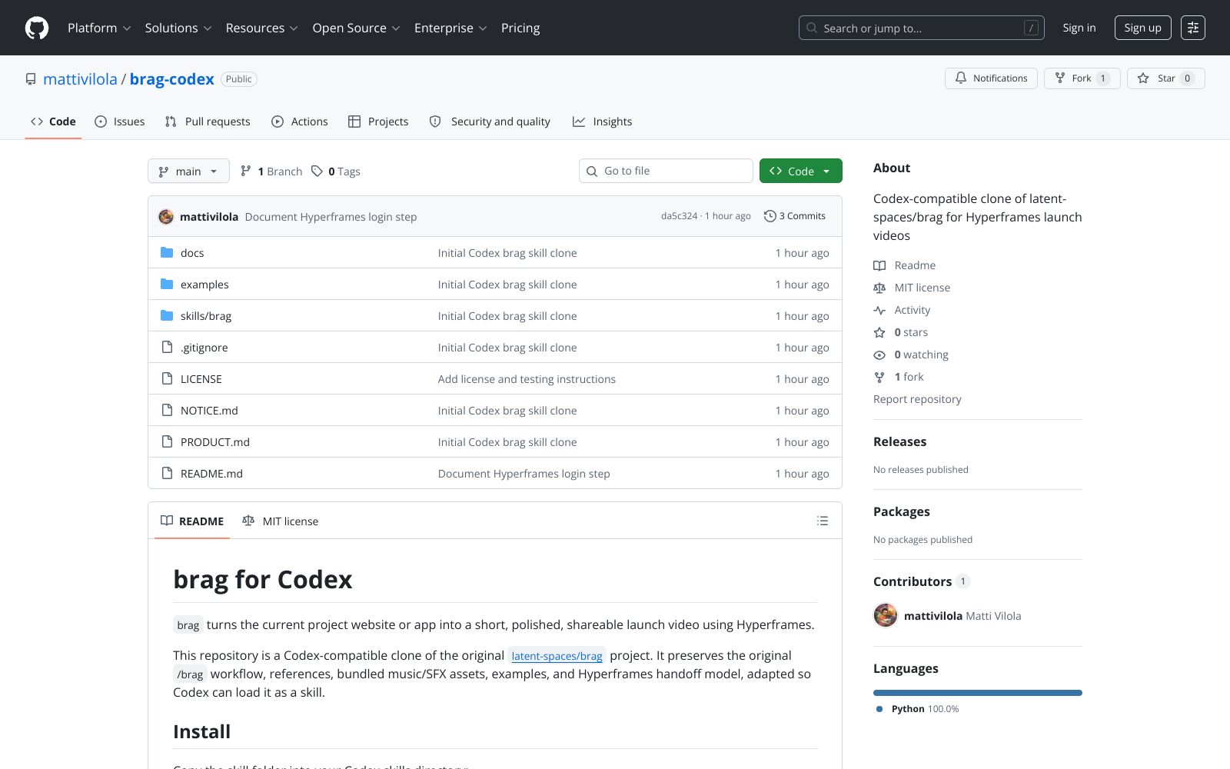Image resolution: width=1230 pixels, height=769 pixels.
Task: Open the LICENSE file
Action: point(201,379)
